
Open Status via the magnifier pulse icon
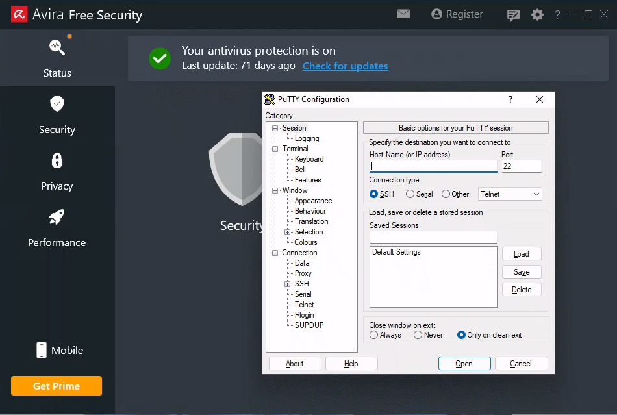tap(57, 47)
